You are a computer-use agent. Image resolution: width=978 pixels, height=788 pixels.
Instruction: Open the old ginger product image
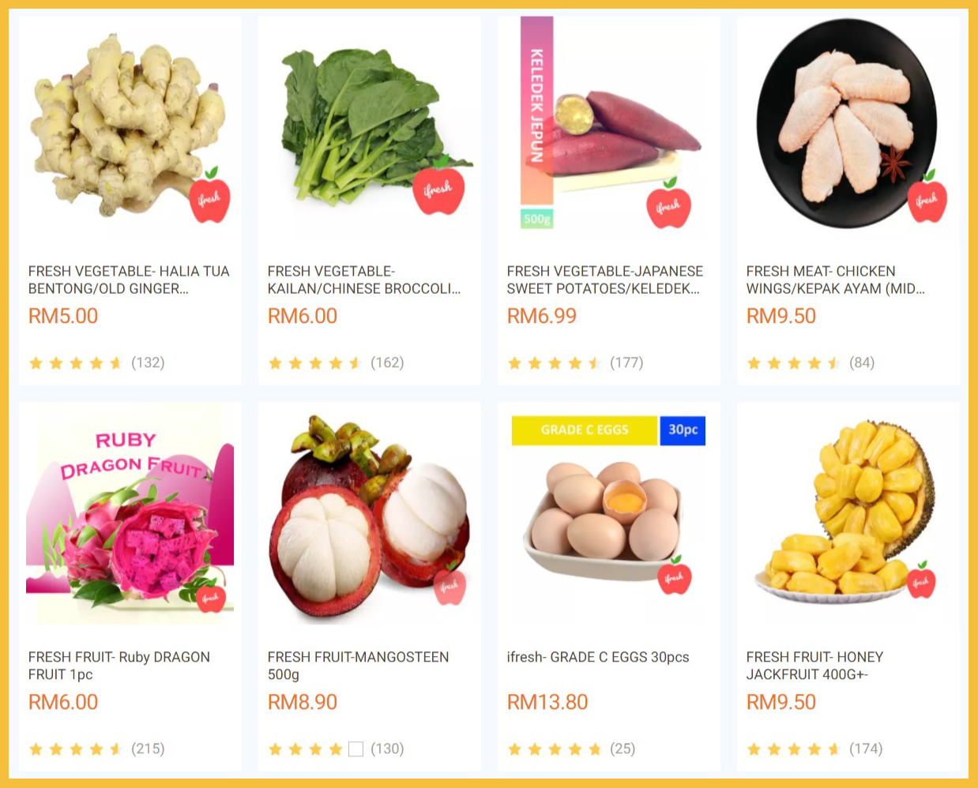click(130, 128)
